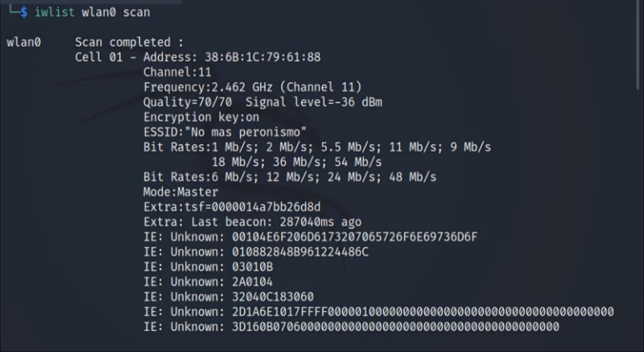Viewport: 644px width, 352px height.
Task: Click the 'Last beacon: 287040ms ago' line
Action: (252, 222)
